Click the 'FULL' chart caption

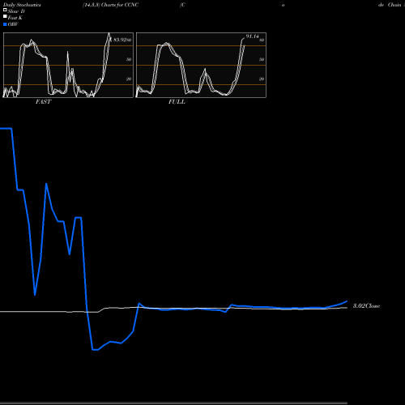pos(177,102)
